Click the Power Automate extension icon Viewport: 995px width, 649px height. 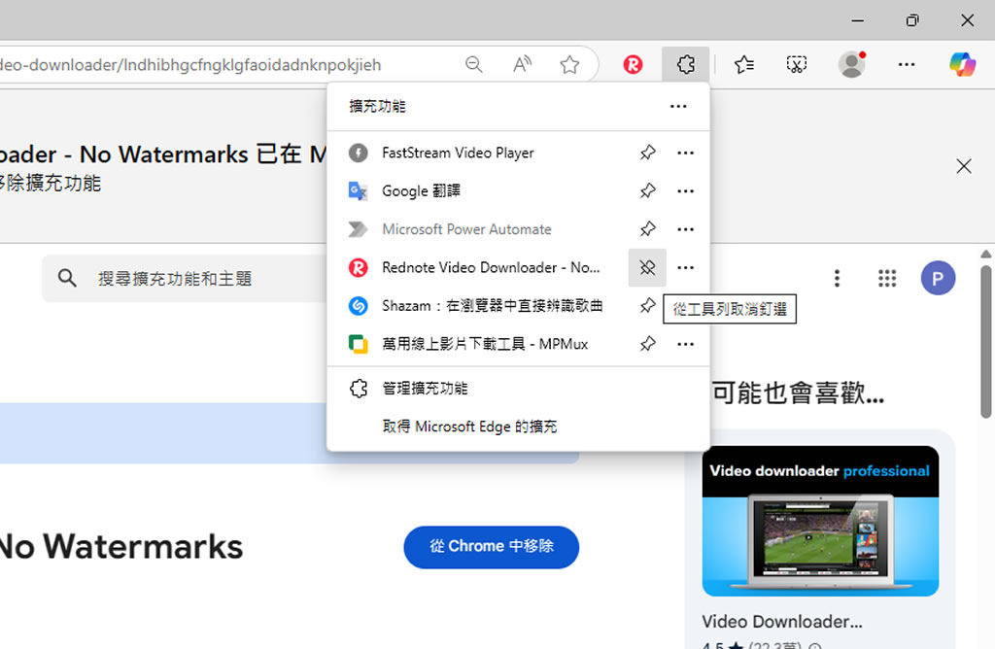pyautogui.click(x=358, y=229)
